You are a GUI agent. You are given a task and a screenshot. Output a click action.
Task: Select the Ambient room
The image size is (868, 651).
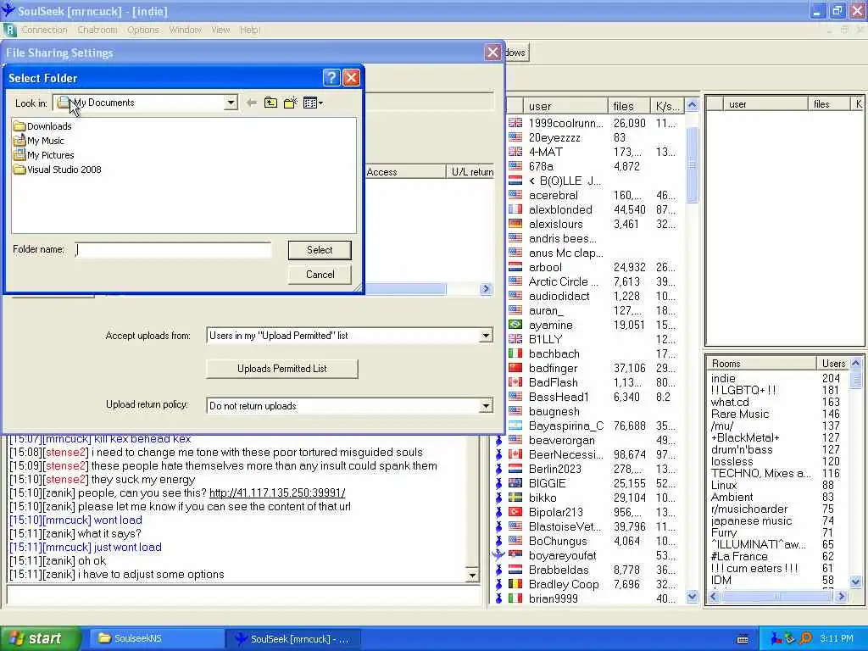[x=732, y=497]
